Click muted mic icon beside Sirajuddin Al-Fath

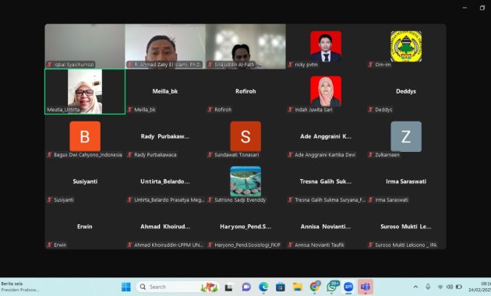210,65
